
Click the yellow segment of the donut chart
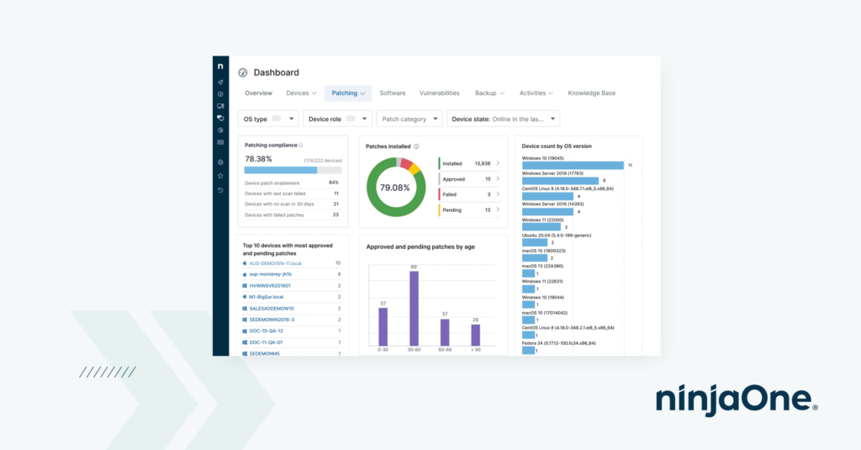(x=415, y=169)
